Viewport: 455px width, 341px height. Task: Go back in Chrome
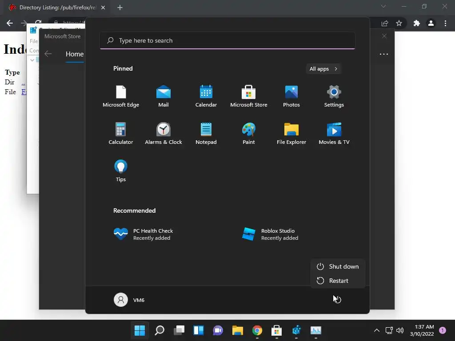click(x=10, y=23)
